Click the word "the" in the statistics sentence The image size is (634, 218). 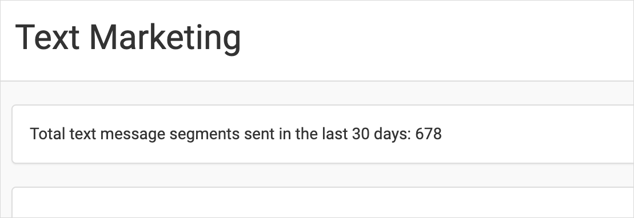click(x=306, y=134)
